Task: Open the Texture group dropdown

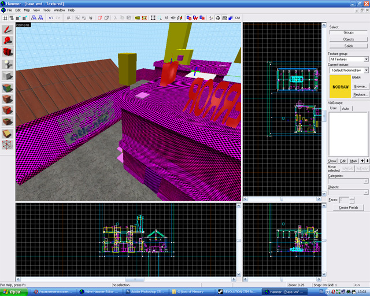Action: [x=366, y=59]
